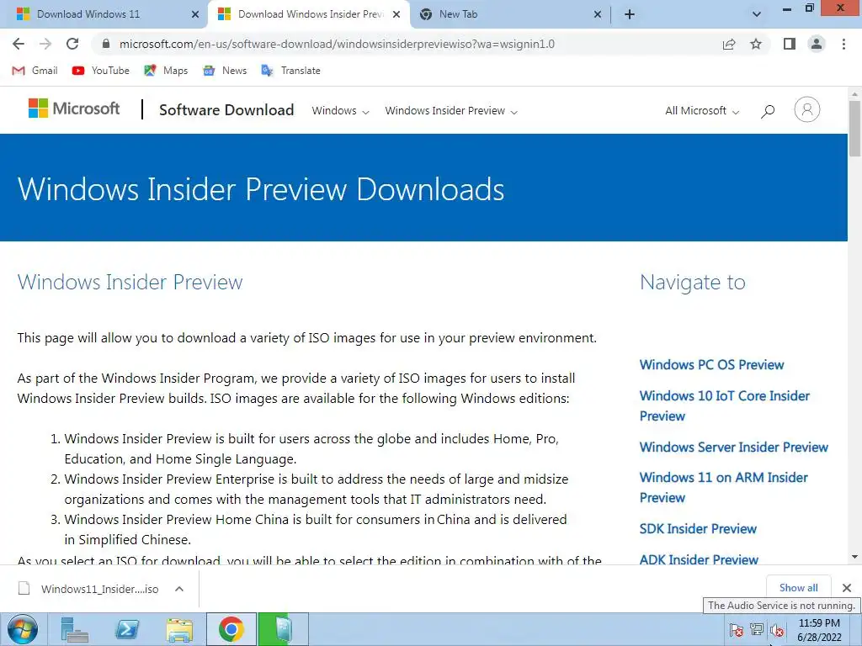Viewport: 862px width, 646px height.
Task: Click the browser forward arrow
Action: click(45, 44)
